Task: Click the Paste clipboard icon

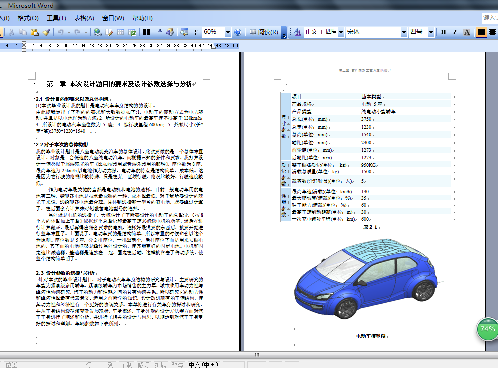Action: point(34,32)
